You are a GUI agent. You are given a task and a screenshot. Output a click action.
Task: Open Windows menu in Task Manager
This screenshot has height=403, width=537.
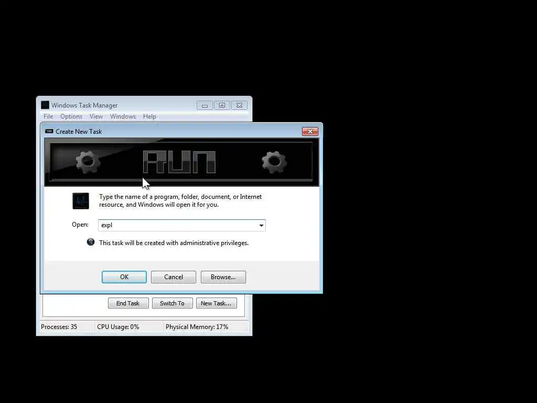click(123, 116)
